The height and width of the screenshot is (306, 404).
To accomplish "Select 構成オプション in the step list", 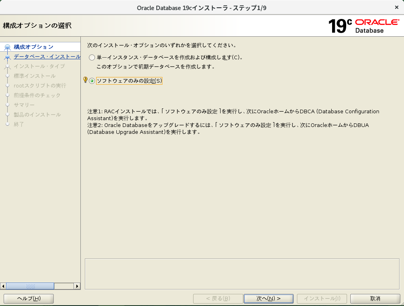I will (33, 47).
